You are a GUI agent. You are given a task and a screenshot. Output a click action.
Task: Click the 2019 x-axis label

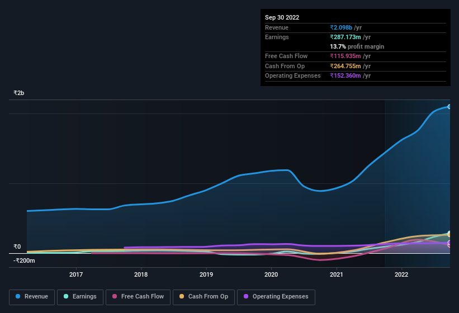[206, 274]
